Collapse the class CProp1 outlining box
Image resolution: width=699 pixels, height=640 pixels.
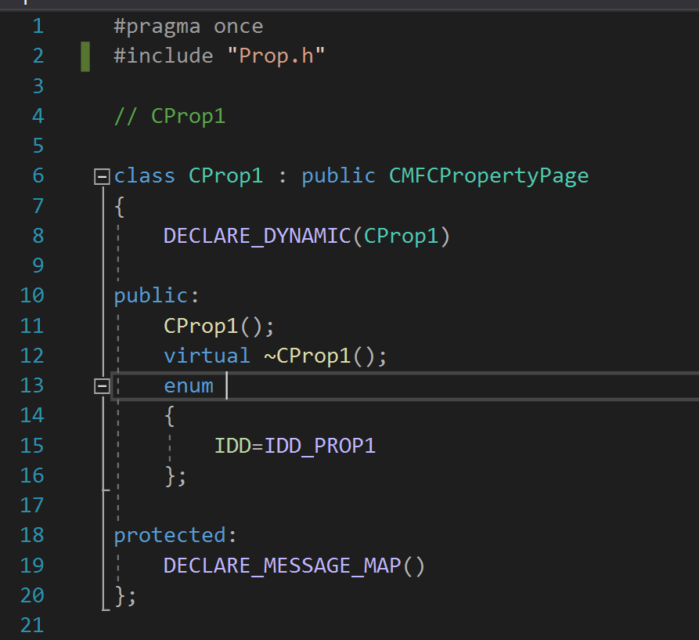tap(102, 176)
